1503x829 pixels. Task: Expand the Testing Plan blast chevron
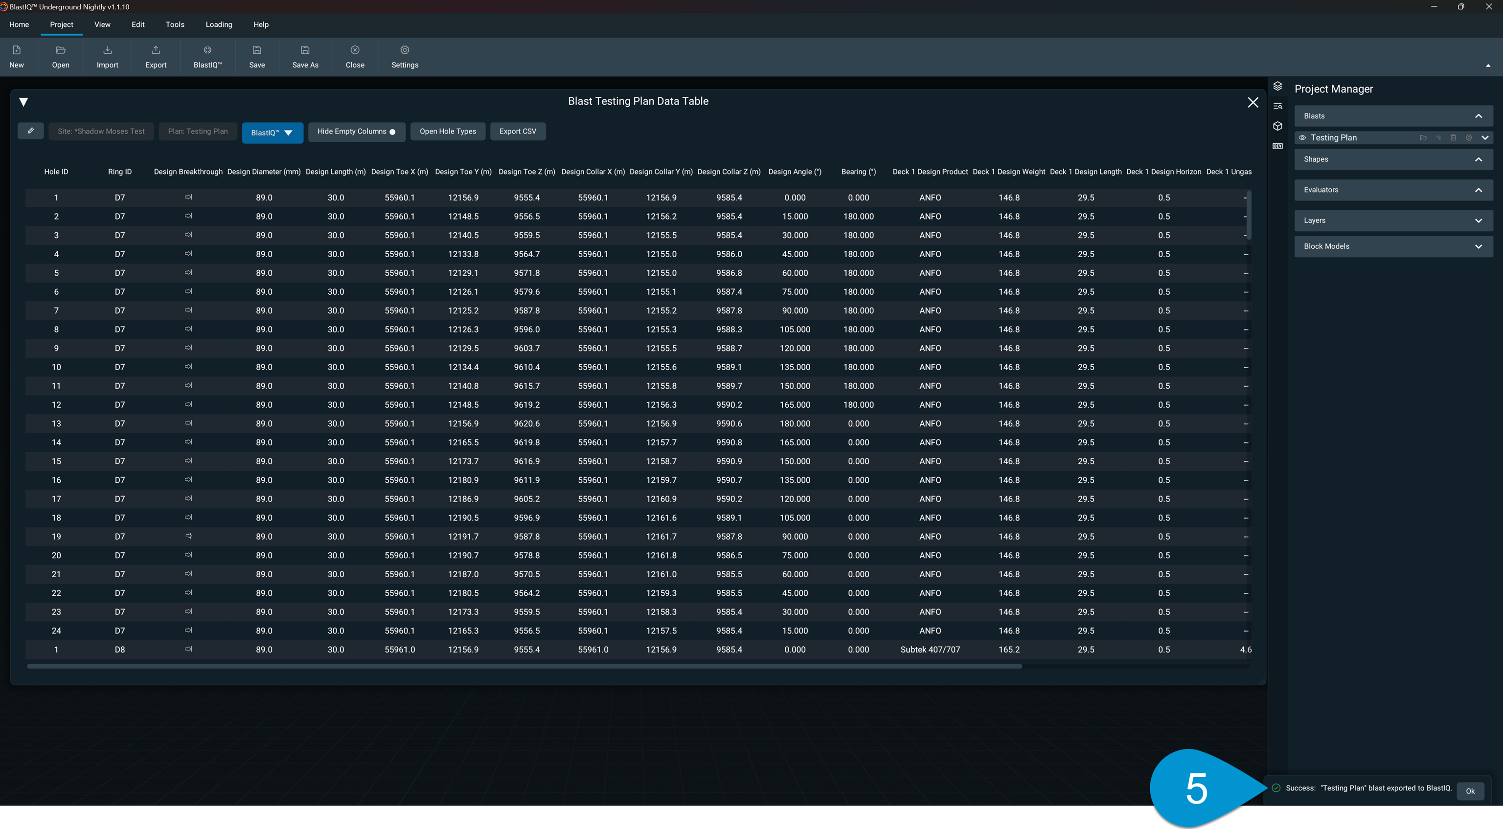coord(1485,137)
